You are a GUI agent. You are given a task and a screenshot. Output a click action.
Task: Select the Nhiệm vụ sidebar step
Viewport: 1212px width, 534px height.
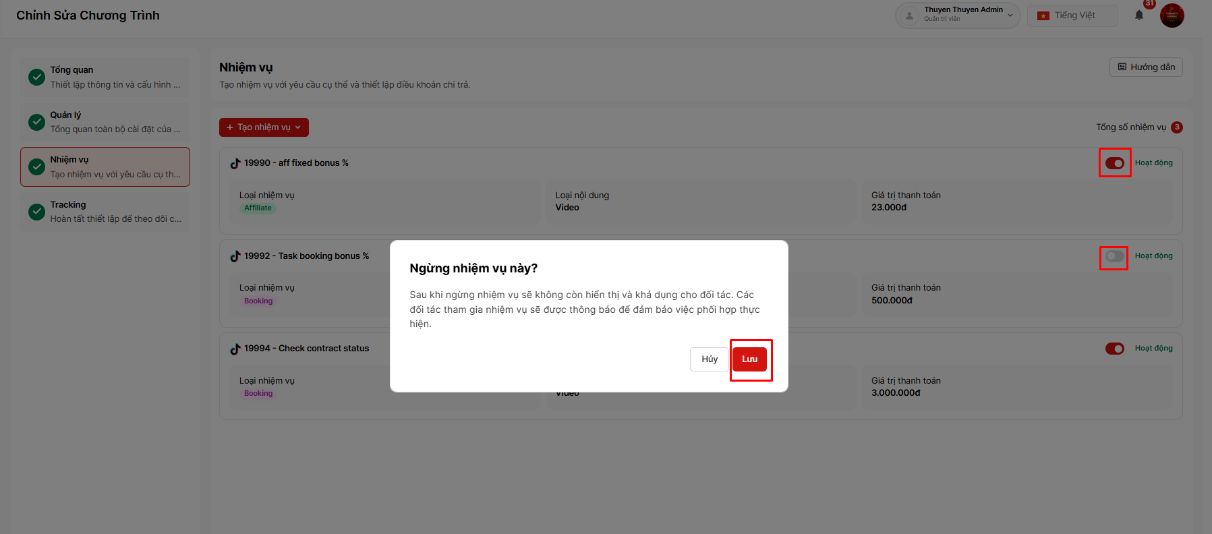coord(105,167)
